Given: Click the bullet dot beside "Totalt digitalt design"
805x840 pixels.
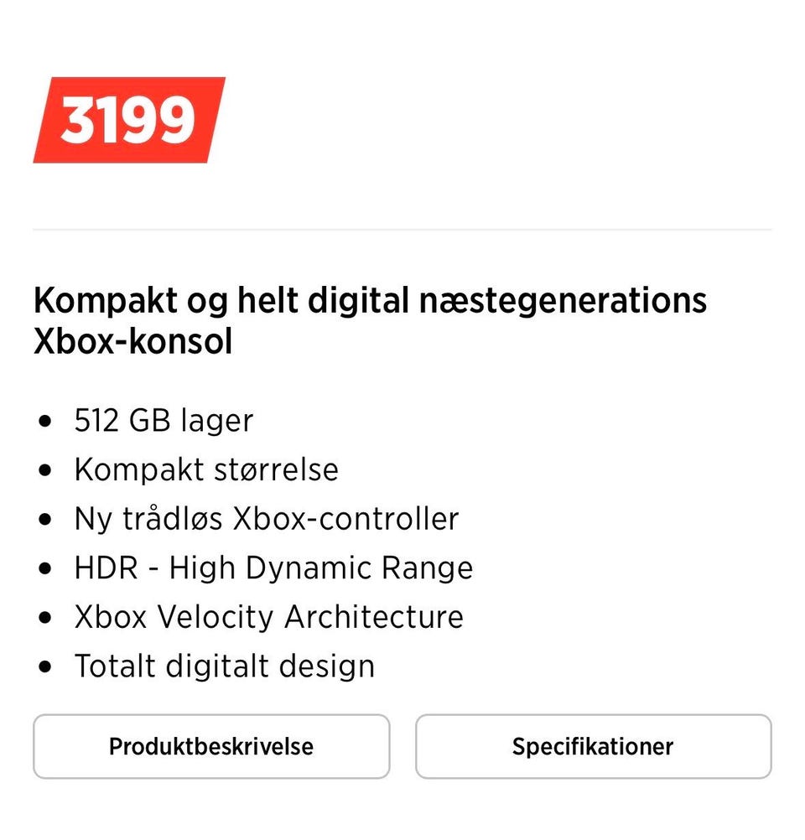Looking at the screenshot, I should [x=45, y=668].
